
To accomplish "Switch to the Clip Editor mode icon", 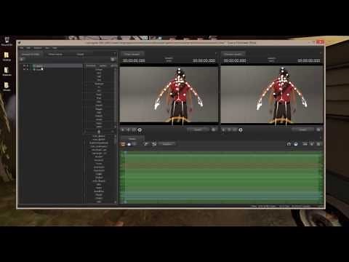I will pyautogui.click(x=123, y=144).
